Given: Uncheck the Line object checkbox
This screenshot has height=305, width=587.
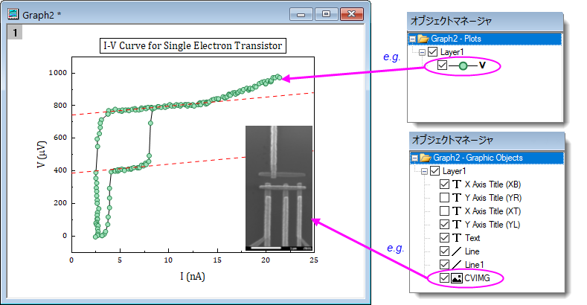Looking at the screenshot, I should point(444,251).
